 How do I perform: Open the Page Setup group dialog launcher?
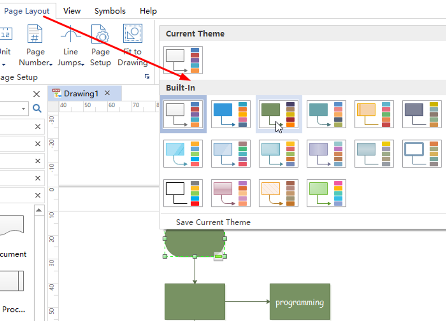pos(147,77)
